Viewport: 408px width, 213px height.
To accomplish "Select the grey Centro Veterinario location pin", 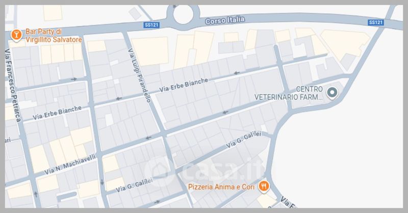I will (x=332, y=93).
